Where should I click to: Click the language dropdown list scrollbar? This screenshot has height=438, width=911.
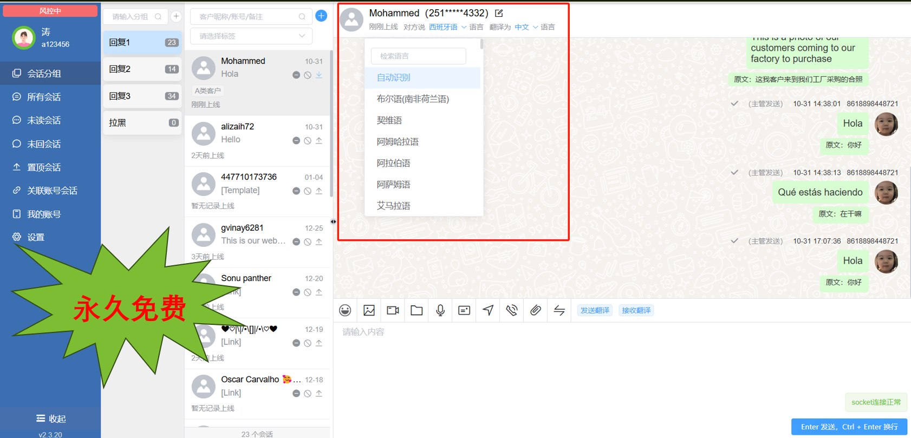click(x=481, y=44)
